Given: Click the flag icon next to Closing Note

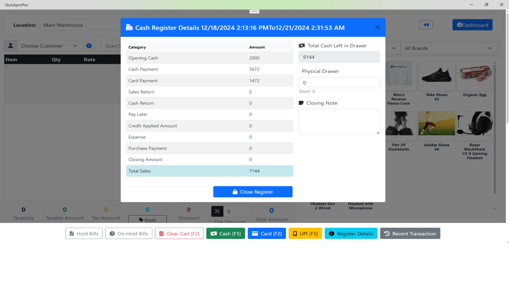Looking at the screenshot, I should tap(302, 102).
